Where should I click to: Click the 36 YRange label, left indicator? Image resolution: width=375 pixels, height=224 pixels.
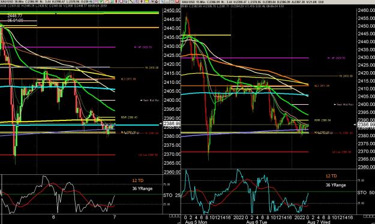tap(142, 189)
